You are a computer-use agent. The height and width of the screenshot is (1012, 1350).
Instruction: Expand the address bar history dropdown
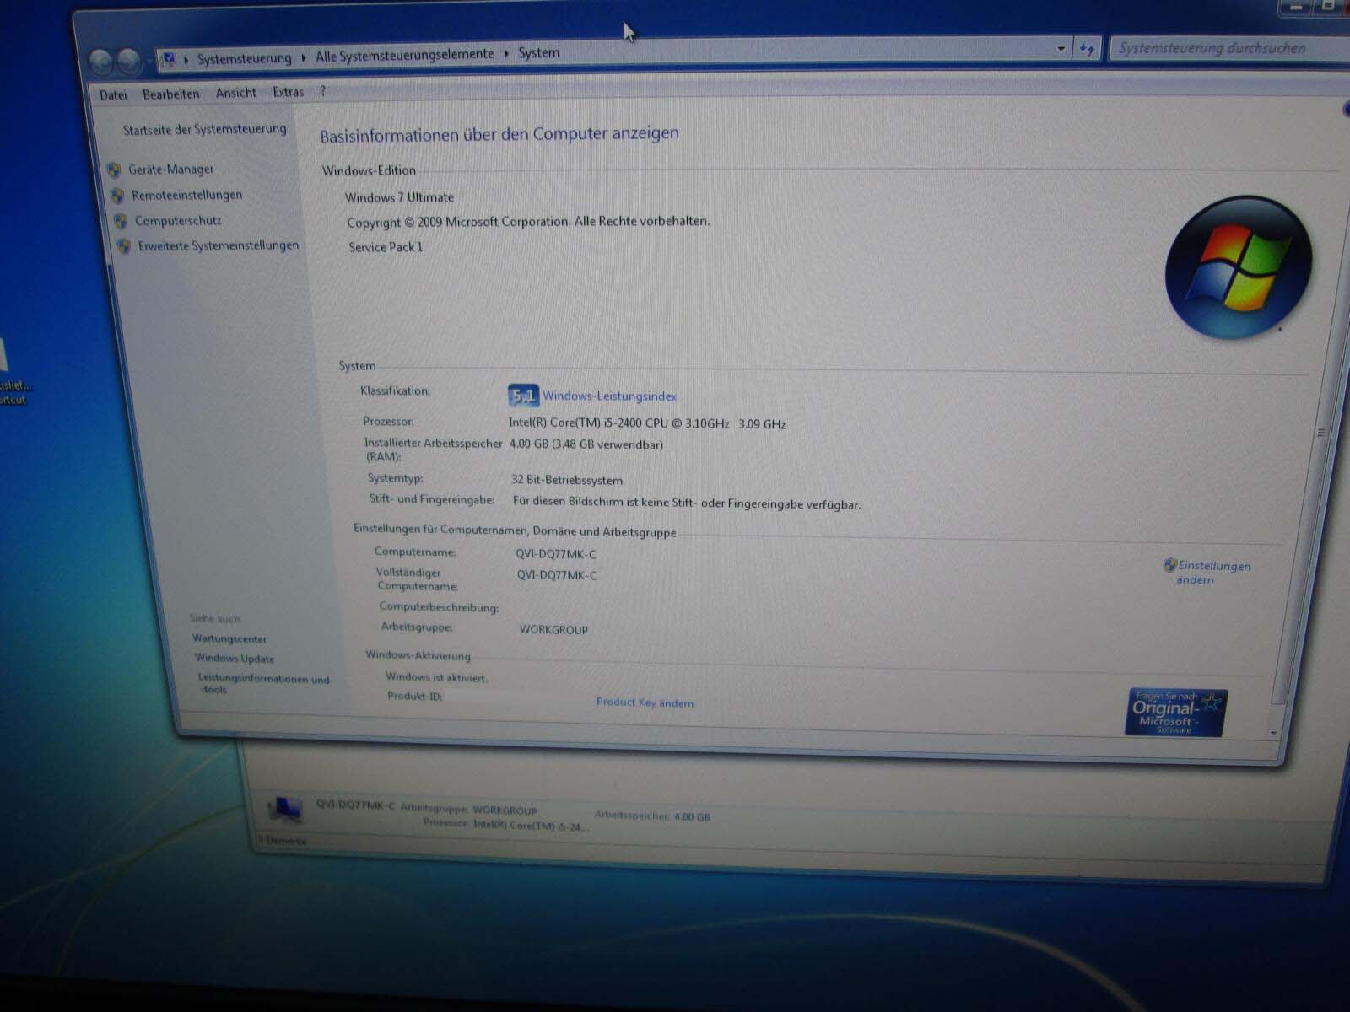[x=1061, y=50]
